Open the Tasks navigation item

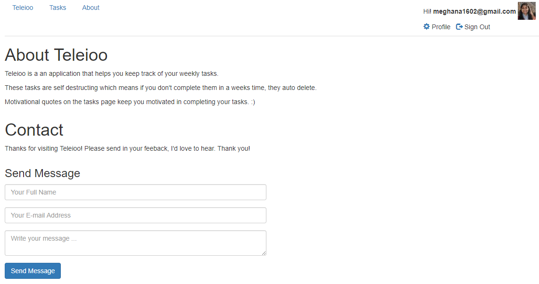tap(58, 8)
